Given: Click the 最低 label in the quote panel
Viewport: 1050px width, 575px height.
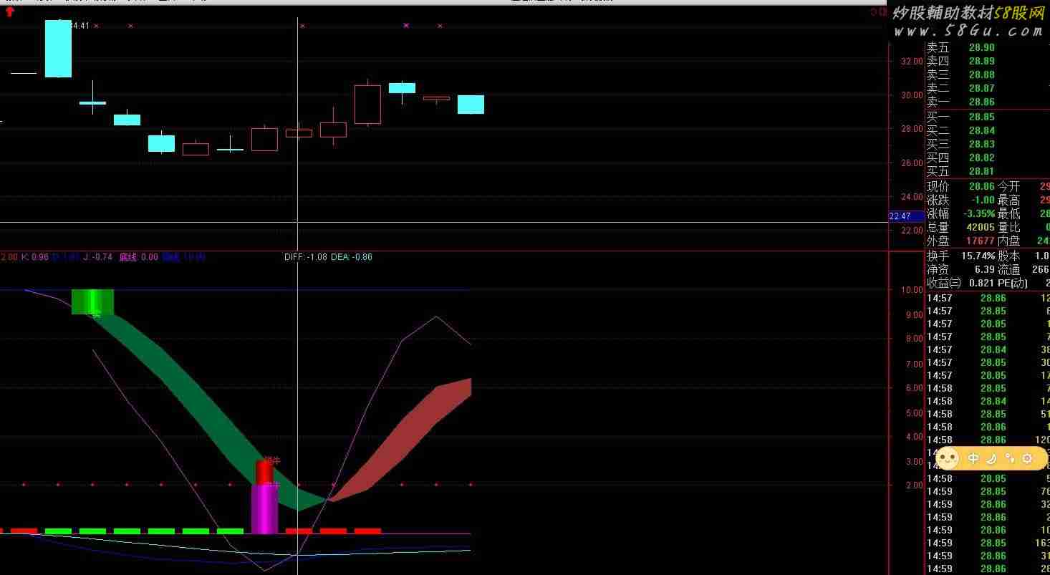Looking at the screenshot, I should [1008, 213].
